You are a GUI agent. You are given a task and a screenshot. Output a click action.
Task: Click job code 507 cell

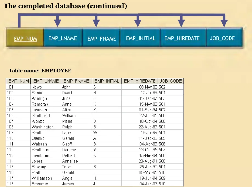pos(171,150)
